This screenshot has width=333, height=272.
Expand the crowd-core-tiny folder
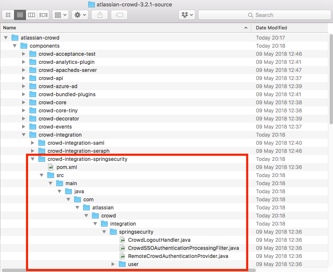(x=23, y=110)
